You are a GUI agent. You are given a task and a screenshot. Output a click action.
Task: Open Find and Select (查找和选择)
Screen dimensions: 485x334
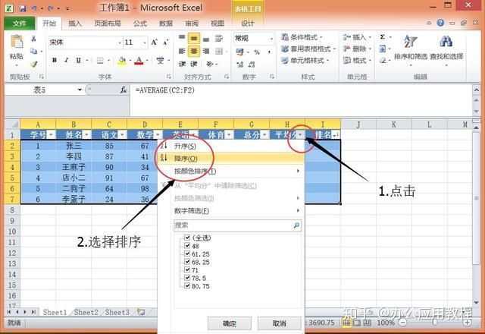click(446, 49)
